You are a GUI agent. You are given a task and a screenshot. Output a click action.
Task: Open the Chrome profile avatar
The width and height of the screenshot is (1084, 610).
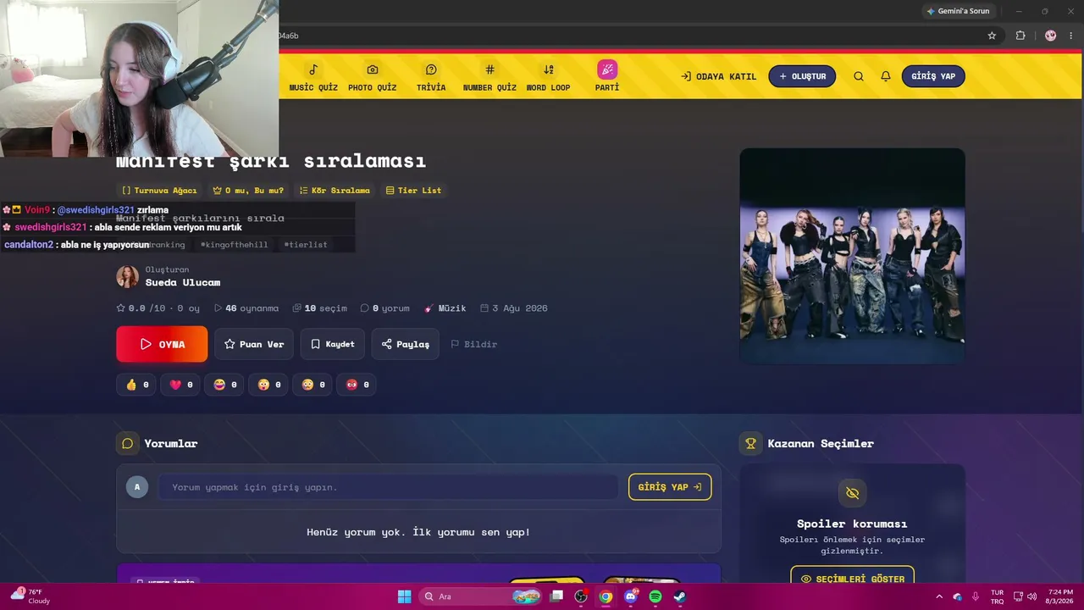click(x=1051, y=36)
